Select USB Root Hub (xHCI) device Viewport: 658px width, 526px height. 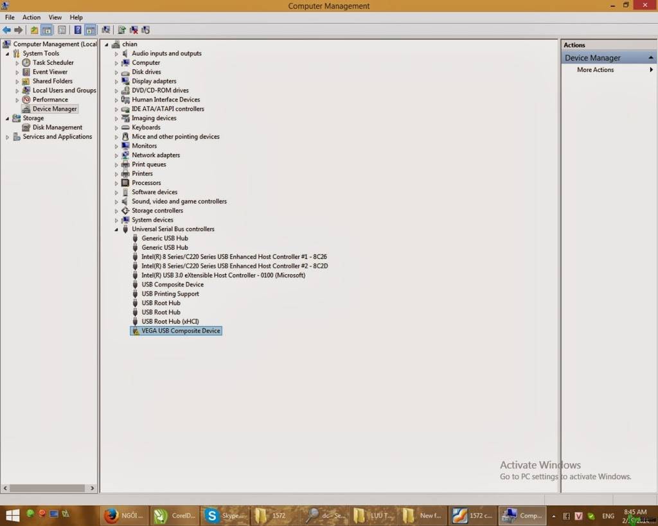coord(170,321)
